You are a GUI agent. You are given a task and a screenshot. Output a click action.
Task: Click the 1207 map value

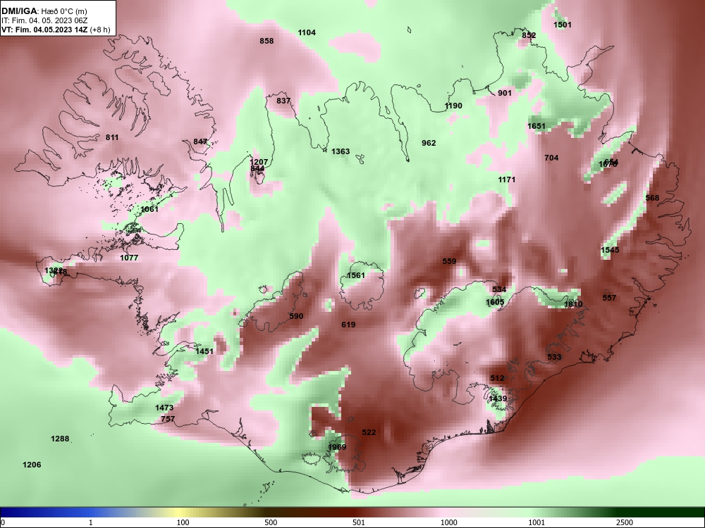(259, 162)
